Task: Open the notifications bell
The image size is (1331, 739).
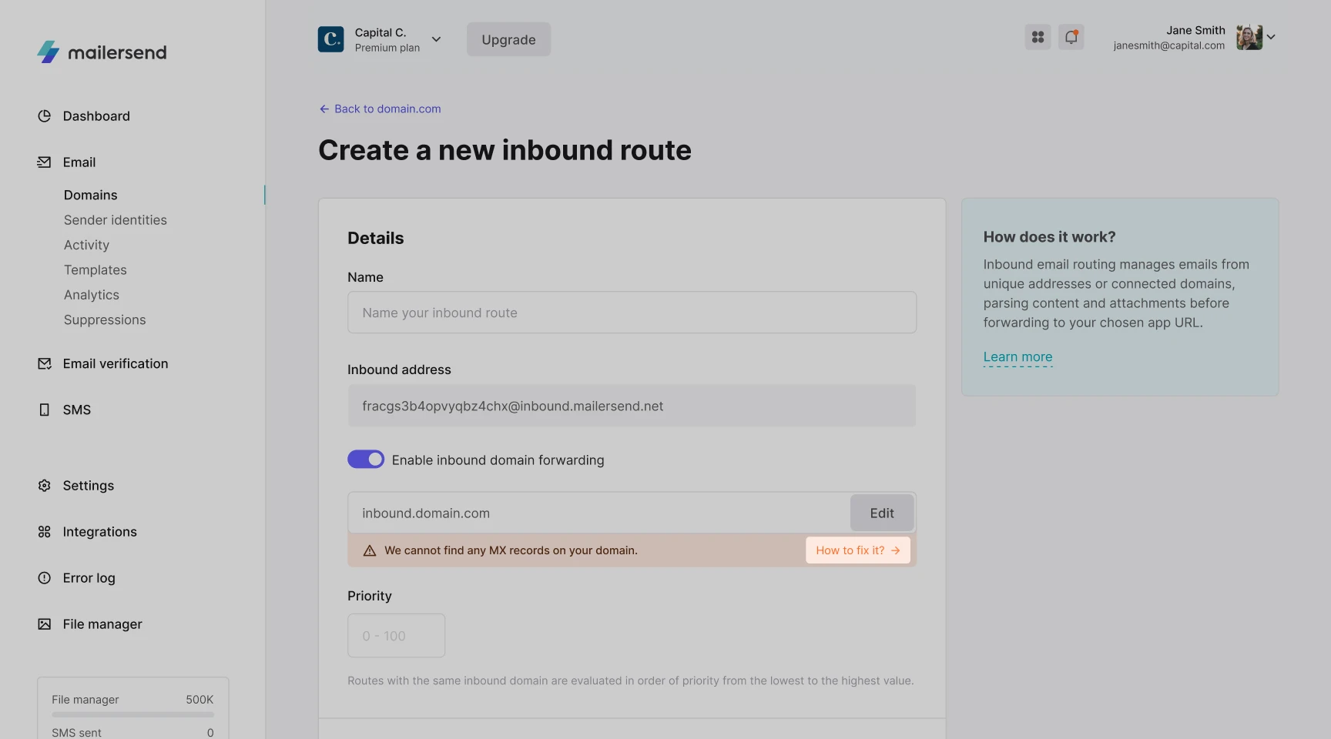Action: pos(1071,37)
